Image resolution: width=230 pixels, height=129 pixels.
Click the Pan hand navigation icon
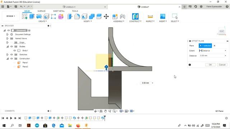click(105, 111)
